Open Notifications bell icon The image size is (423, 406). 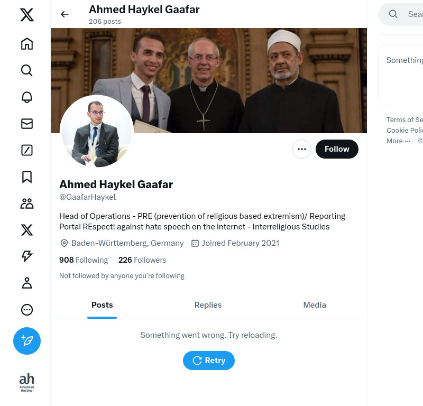point(27,97)
